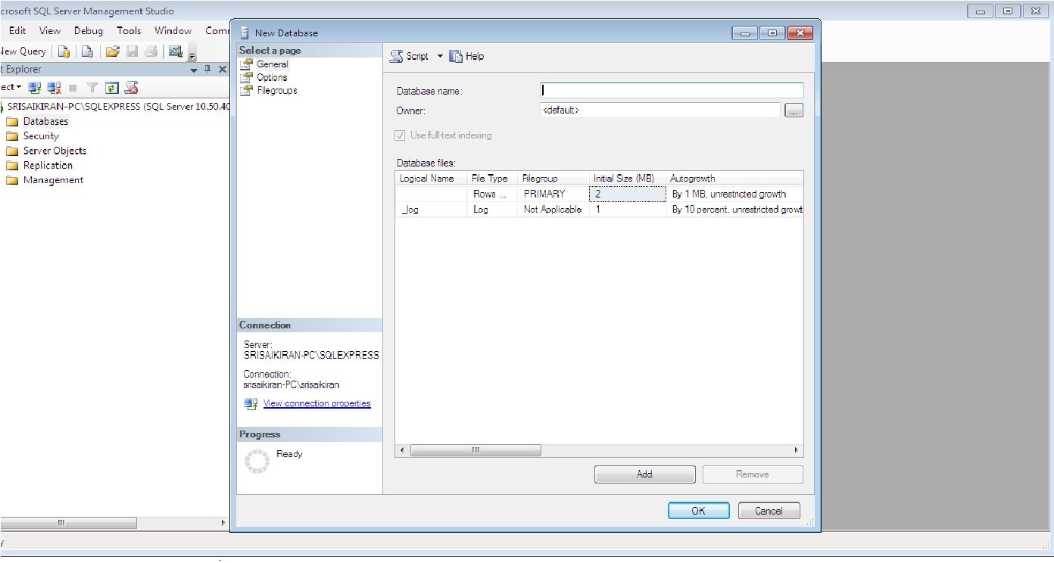Click the Refresh icon in Object Explorer
This screenshot has width=1054, height=563.
coord(112,88)
